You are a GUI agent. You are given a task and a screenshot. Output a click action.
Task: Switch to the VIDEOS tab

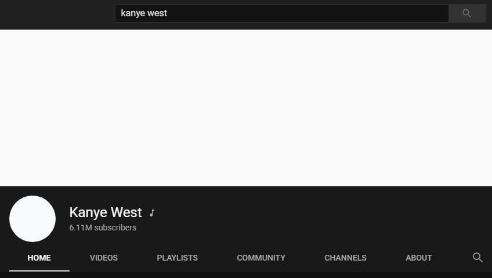[104, 258]
